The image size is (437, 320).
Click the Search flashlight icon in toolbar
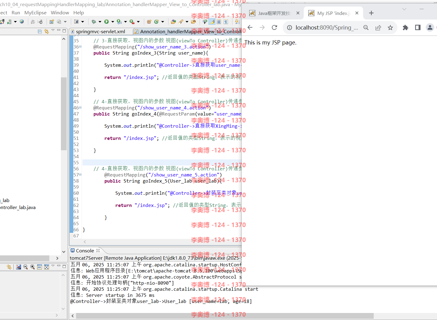[x=181, y=22]
